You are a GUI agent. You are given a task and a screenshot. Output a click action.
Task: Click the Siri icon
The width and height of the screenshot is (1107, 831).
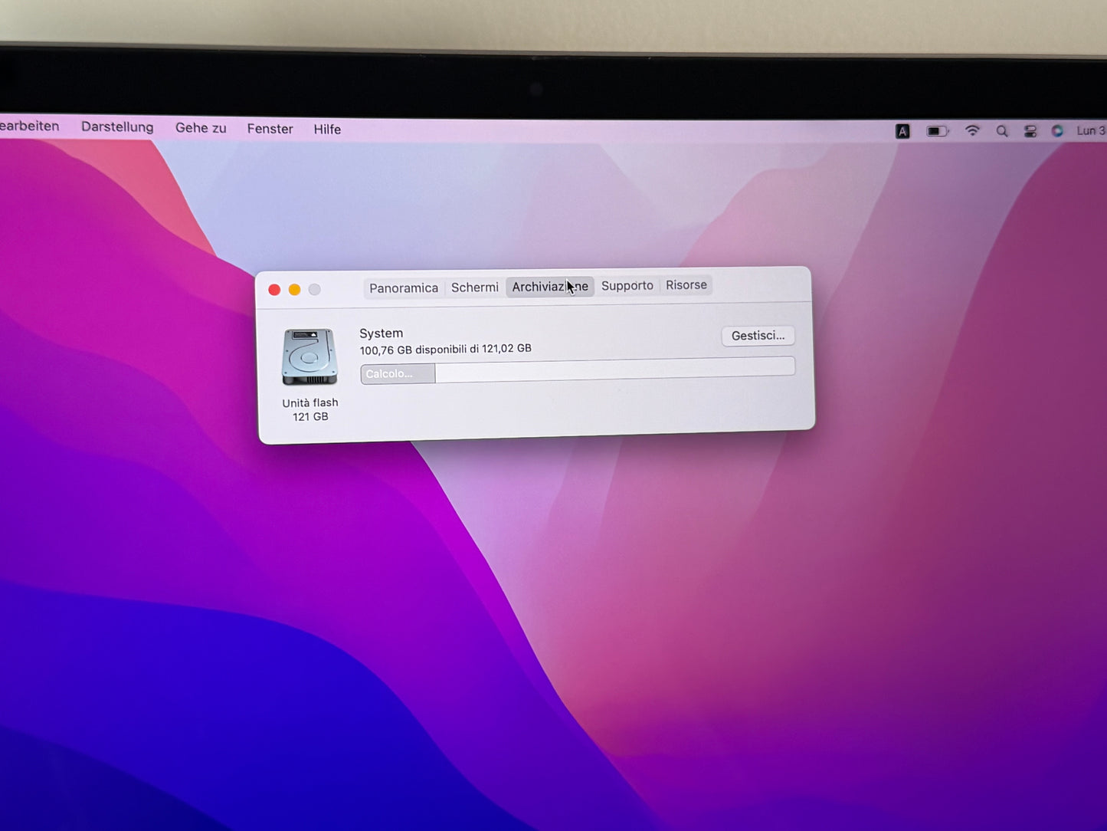point(1057,131)
